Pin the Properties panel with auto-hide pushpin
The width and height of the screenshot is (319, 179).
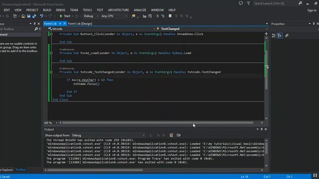click(314, 24)
